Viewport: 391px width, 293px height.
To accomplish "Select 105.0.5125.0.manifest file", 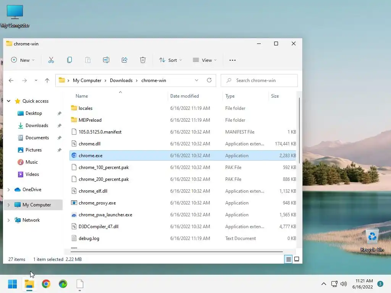I will point(100,132).
